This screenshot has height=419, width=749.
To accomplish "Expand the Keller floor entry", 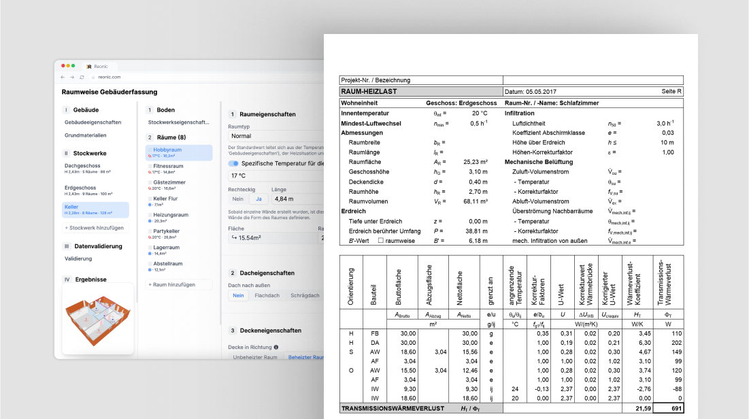I will coord(95,209).
